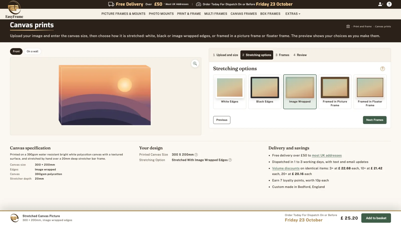This screenshot has width=401, height=225.
Task: Open the Frames step tab
Action: tap(282, 55)
